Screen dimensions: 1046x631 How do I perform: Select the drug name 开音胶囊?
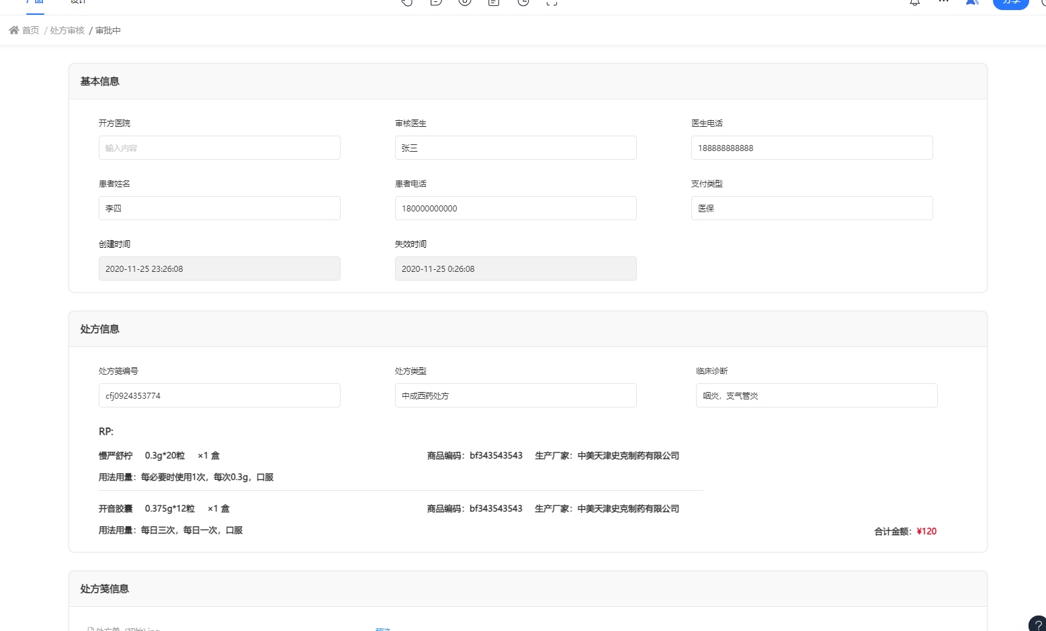116,509
